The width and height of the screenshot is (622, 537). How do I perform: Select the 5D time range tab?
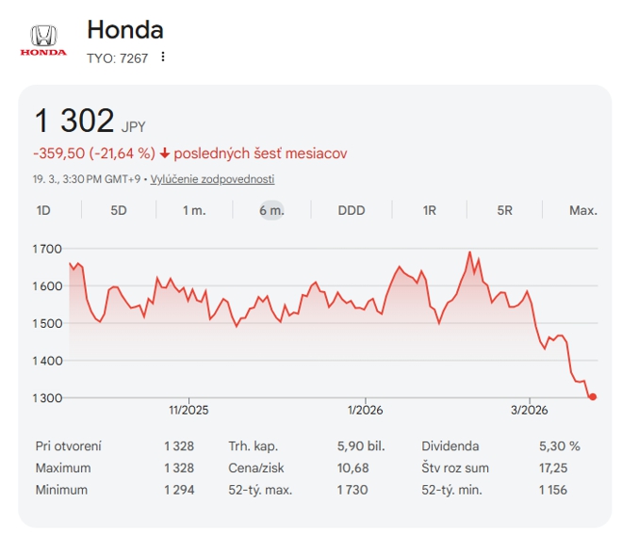pos(119,210)
